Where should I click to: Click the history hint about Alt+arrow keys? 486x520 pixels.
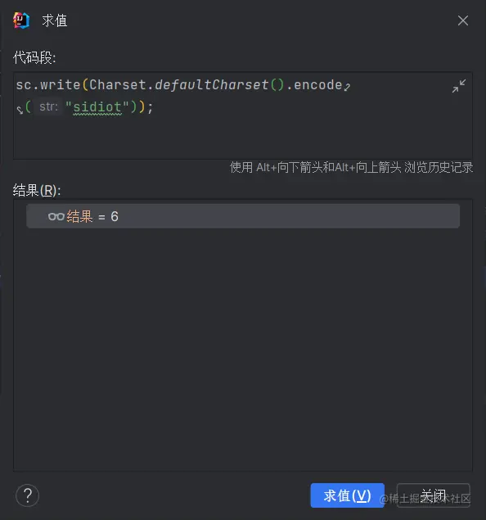[352, 168]
